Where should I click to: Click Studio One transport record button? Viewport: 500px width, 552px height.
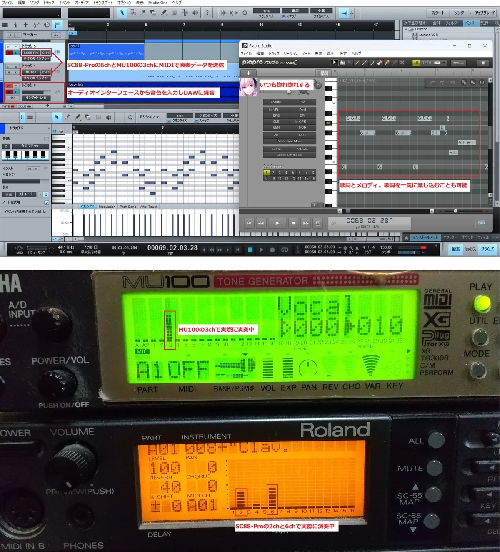click(272, 250)
